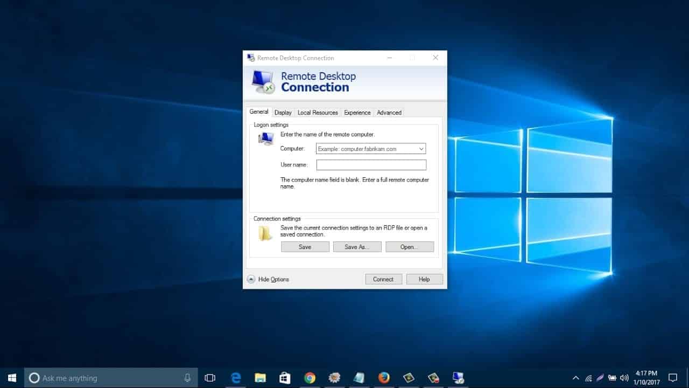The width and height of the screenshot is (689, 388).
Task: Open the volume speaker icon in the system tray
Action: pos(624,377)
